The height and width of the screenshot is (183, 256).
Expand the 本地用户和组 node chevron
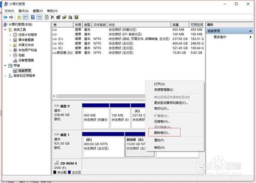pyautogui.click(x=10, y=50)
